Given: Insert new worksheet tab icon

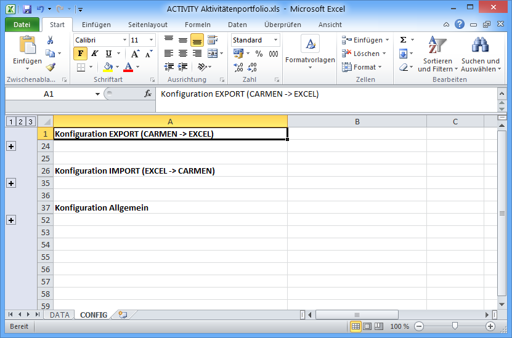Looking at the screenshot, I should click(x=123, y=315).
